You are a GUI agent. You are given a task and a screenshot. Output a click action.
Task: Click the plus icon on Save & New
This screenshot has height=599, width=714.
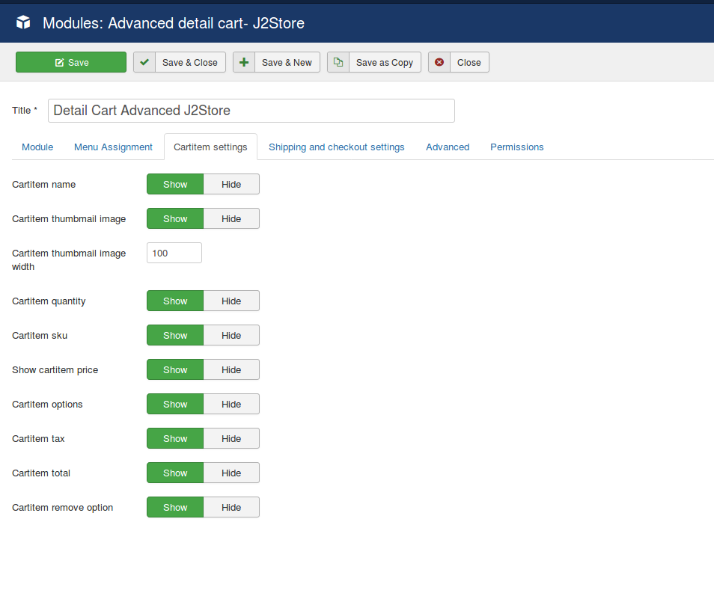click(x=244, y=62)
